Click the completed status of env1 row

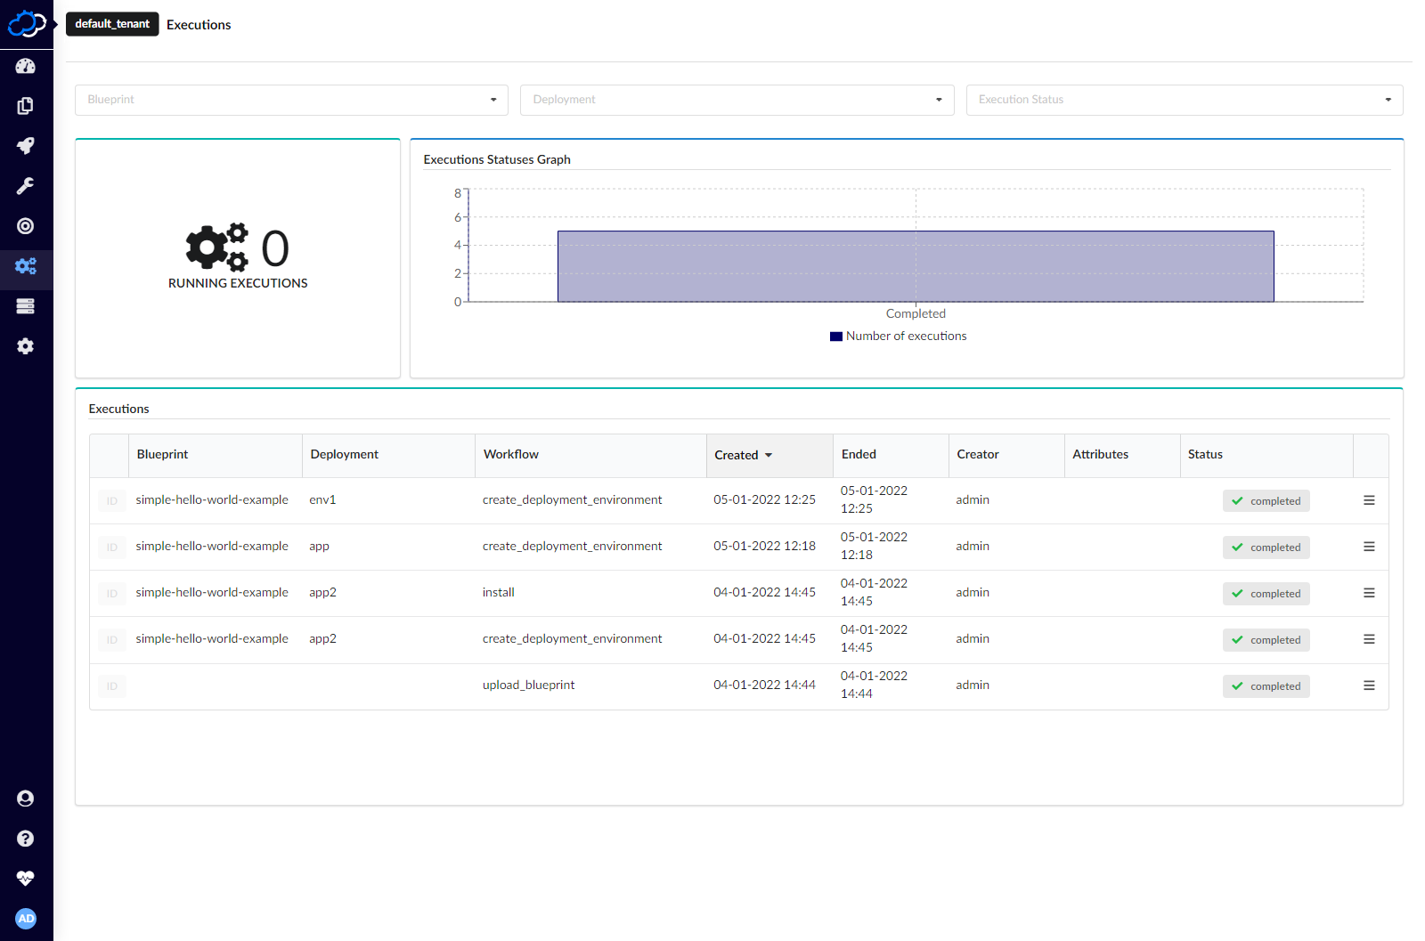pos(1266,501)
